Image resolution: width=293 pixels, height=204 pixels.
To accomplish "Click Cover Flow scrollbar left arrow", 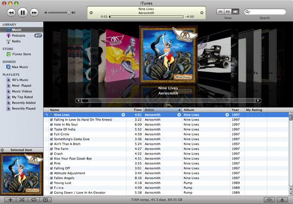I will coord(78,101).
